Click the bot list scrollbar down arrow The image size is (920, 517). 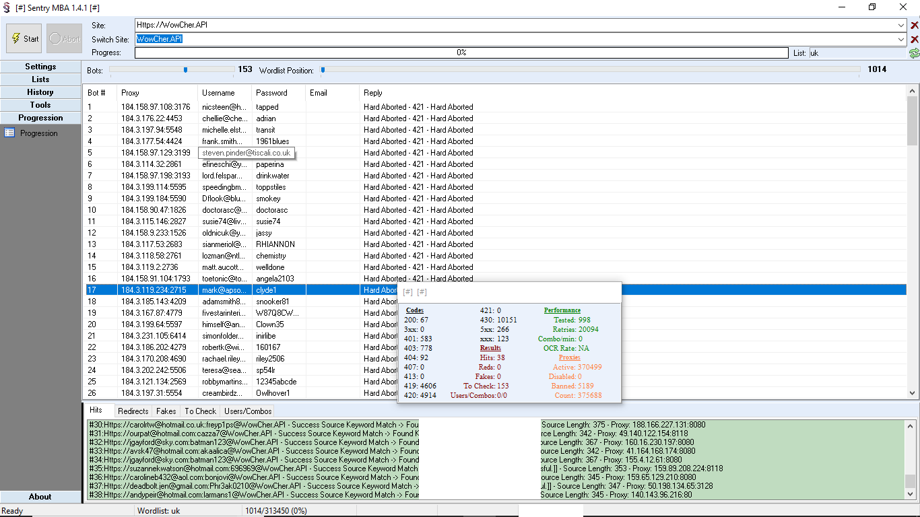click(x=913, y=393)
